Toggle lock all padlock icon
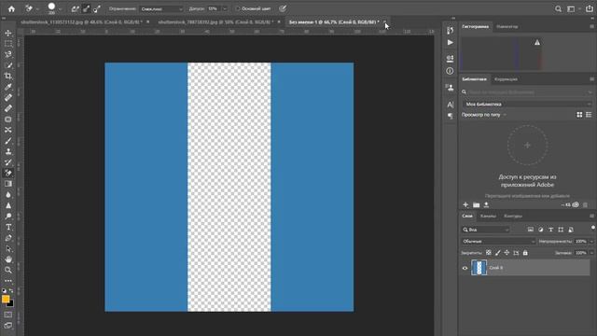Image resolution: width=597 pixels, height=336 pixels. pyautogui.click(x=525, y=253)
